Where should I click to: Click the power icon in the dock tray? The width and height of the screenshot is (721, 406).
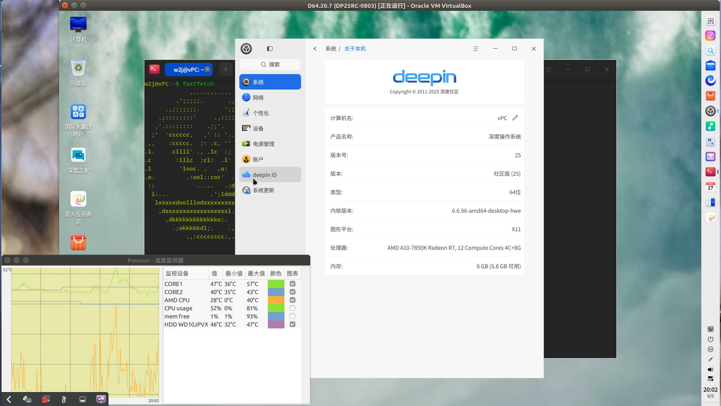pyautogui.click(x=711, y=339)
